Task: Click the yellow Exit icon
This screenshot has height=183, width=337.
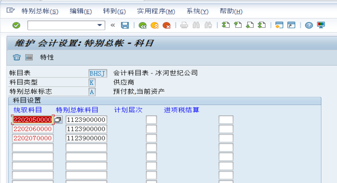Action: pos(154,25)
